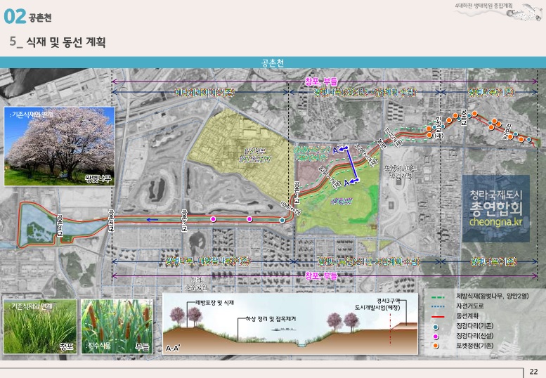Viewport: 546px width, 378px height.
Task: Click the right pair of trees in cross-section
Action: click(x=343, y=322)
